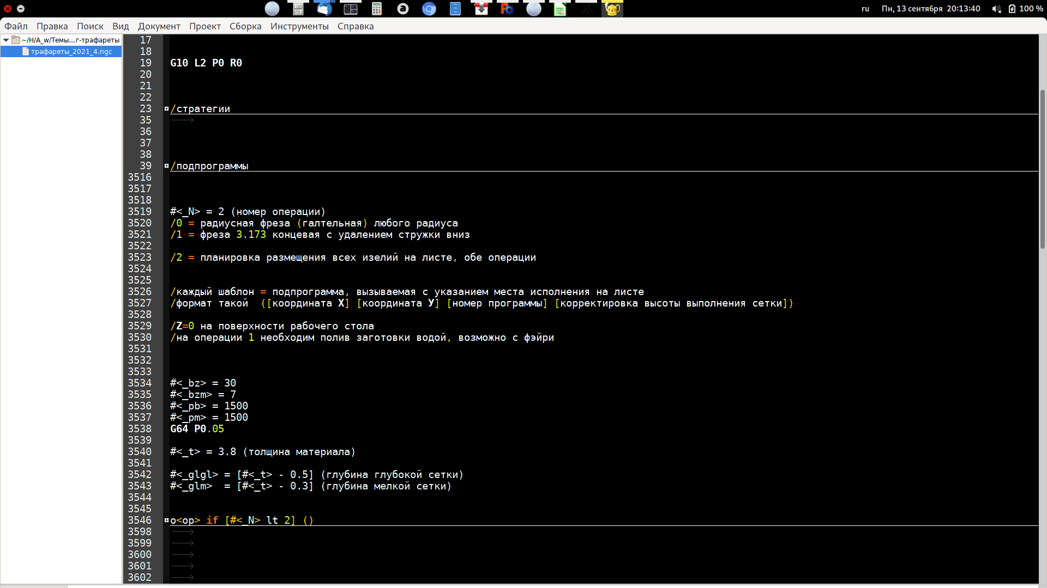Click the battery indicator showing 100 %
Image resolution: width=1047 pixels, height=588 pixels.
(1026, 9)
